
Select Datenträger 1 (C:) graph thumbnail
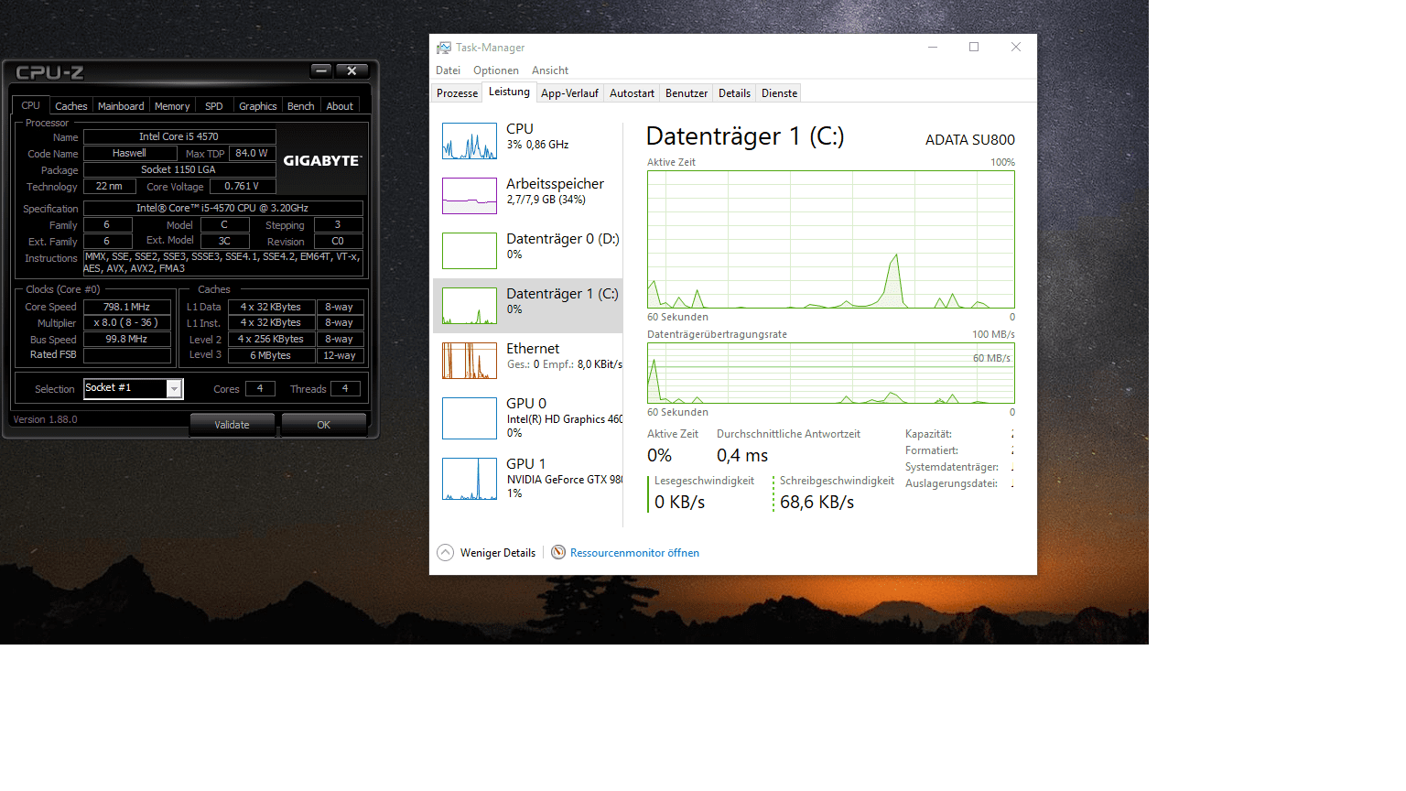470,306
